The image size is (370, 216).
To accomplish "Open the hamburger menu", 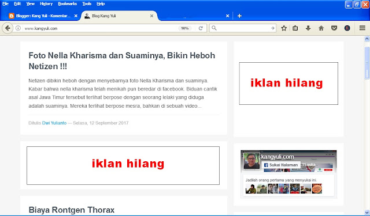I will click(x=362, y=28).
